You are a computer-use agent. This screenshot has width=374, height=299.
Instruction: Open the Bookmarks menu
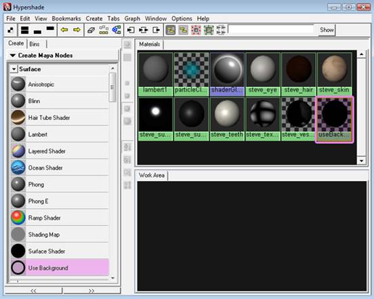pyautogui.click(x=66, y=18)
